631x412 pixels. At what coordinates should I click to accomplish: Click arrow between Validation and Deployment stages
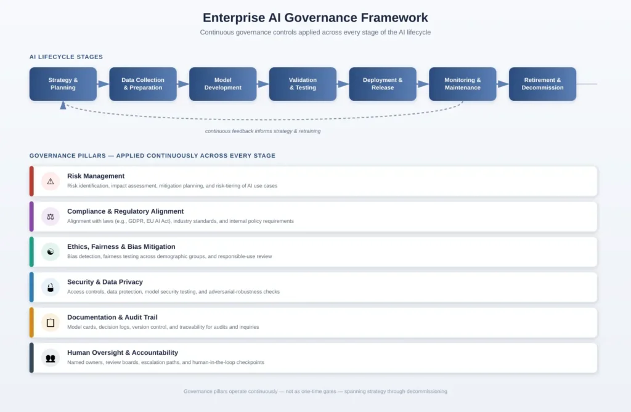[343, 84]
